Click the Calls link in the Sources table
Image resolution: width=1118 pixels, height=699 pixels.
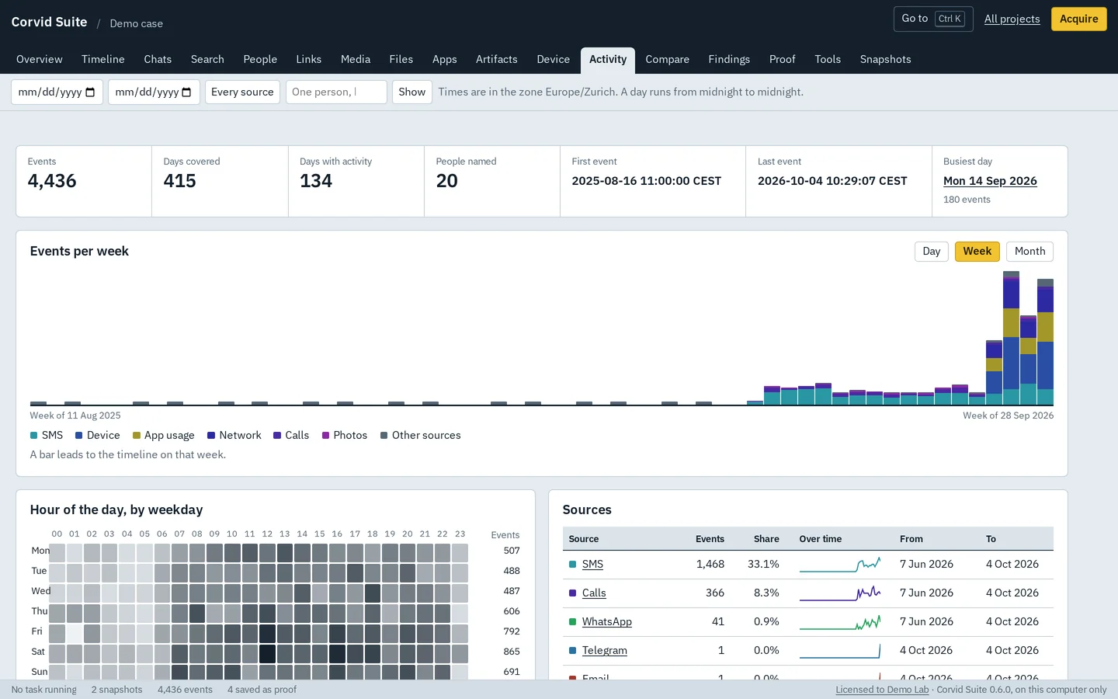[x=594, y=593]
